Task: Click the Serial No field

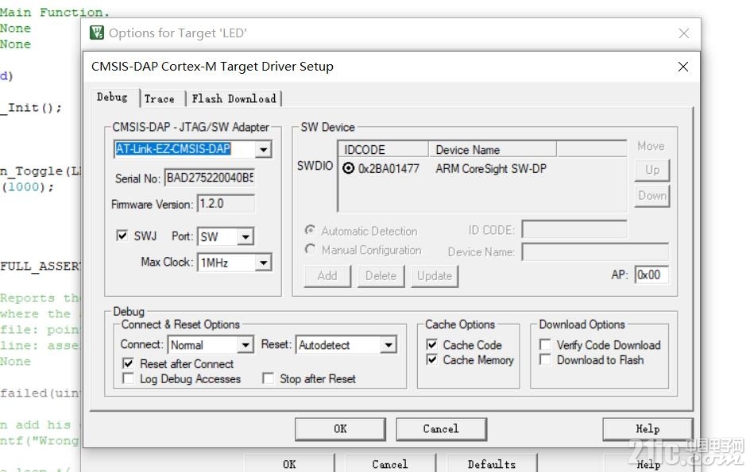Action: click(x=210, y=178)
